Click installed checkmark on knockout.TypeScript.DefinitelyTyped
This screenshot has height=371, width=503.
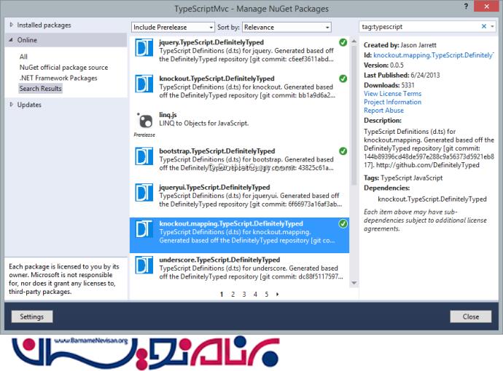(343, 79)
